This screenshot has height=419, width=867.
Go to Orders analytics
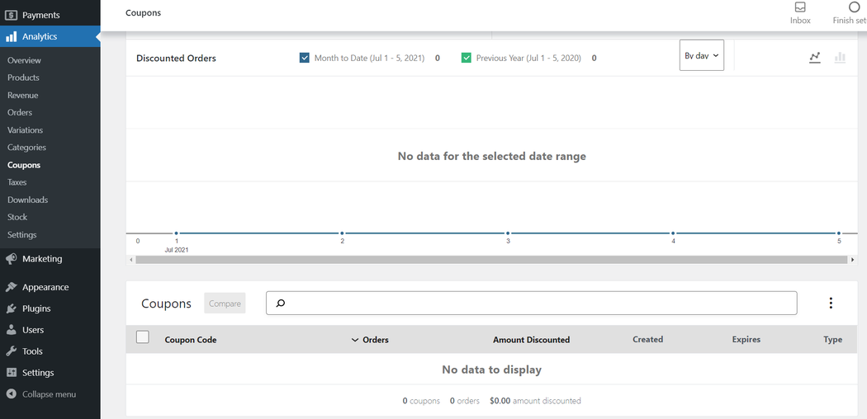[20, 113]
